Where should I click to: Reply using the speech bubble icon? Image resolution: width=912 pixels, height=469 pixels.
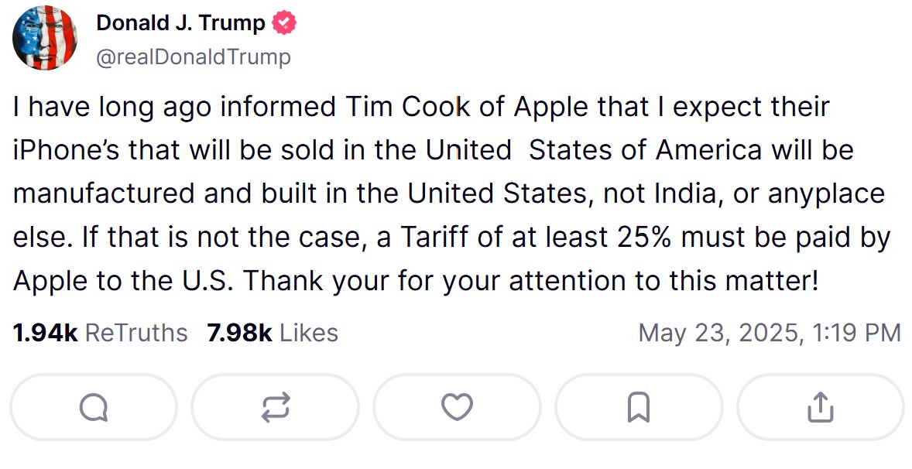[93, 407]
